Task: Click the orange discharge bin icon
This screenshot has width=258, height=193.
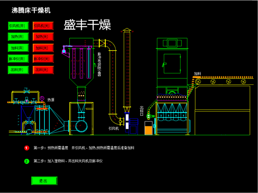Action: (148, 127)
